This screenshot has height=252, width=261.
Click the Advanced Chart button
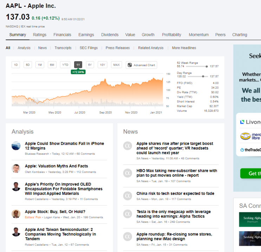click(142, 65)
